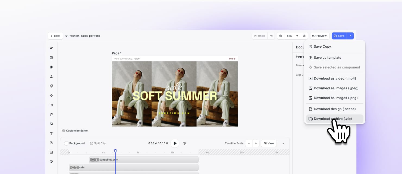Select Download design (.scene)
The width and height of the screenshot is (402, 174).
pos(335,109)
